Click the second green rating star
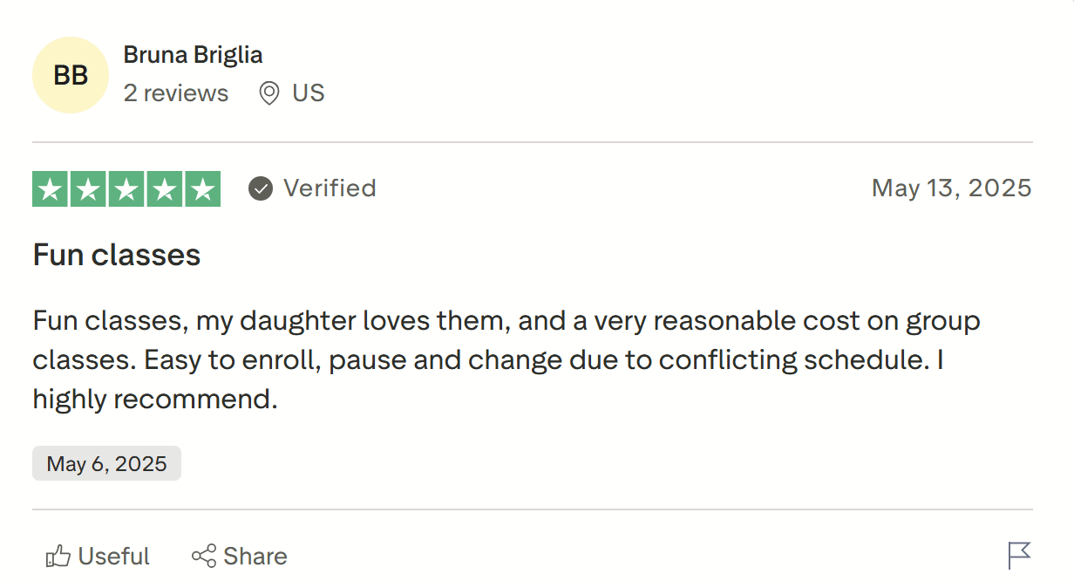1074x581 pixels. click(x=88, y=189)
